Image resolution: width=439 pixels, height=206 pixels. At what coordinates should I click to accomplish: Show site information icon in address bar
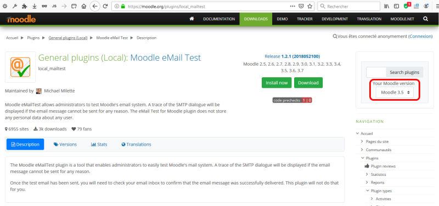(x=117, y=6)
